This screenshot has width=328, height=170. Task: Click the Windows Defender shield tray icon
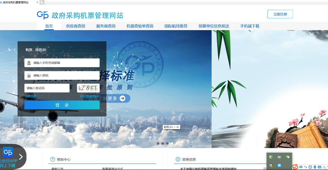point(271,165)
